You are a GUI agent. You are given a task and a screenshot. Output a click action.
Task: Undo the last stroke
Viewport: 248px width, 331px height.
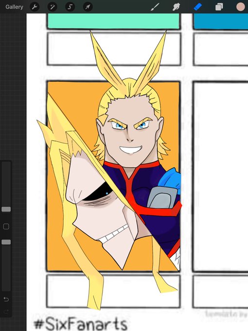6,299
